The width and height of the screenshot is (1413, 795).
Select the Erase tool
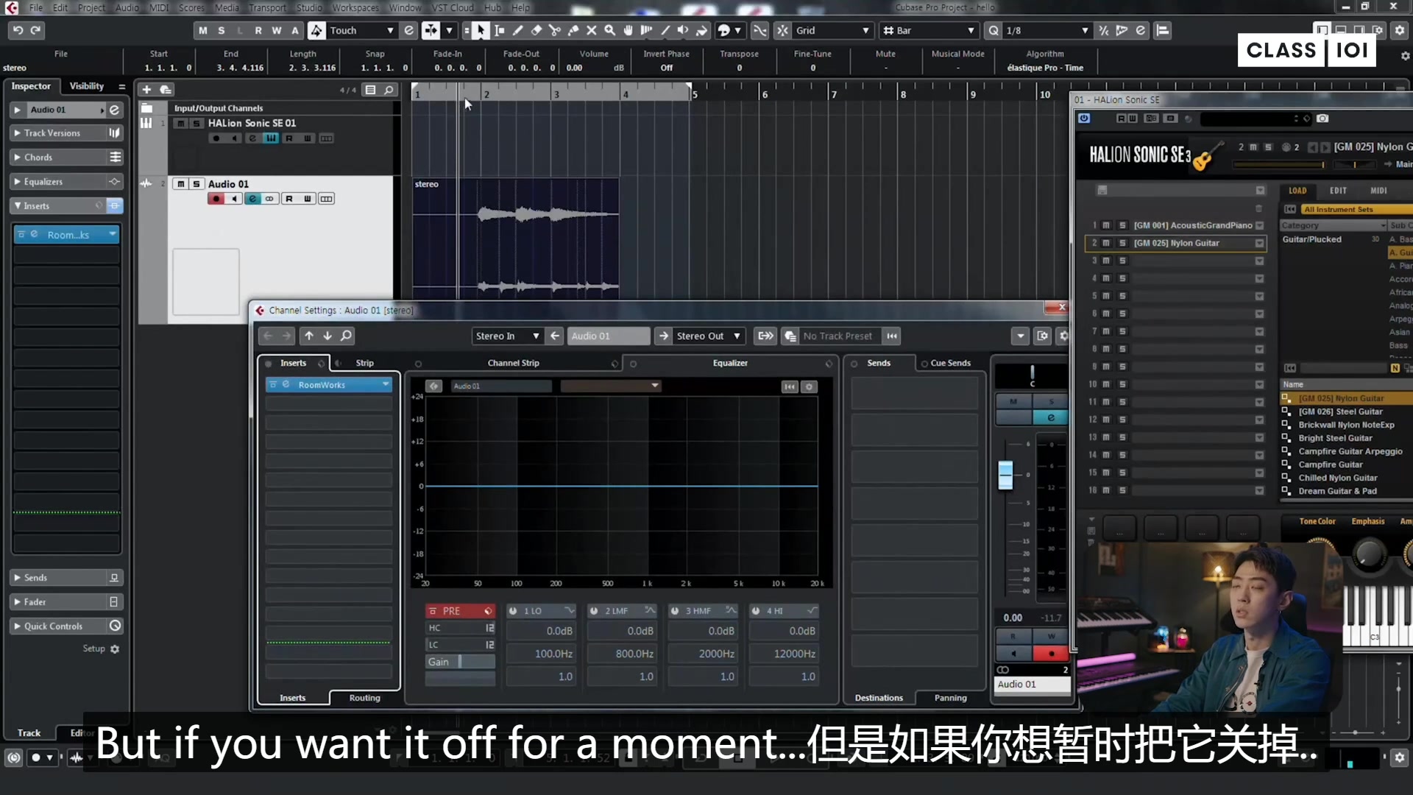point(536,30)
